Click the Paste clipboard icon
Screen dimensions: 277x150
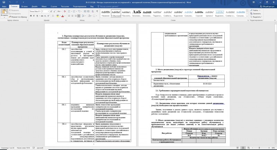(x=4, y=12)
